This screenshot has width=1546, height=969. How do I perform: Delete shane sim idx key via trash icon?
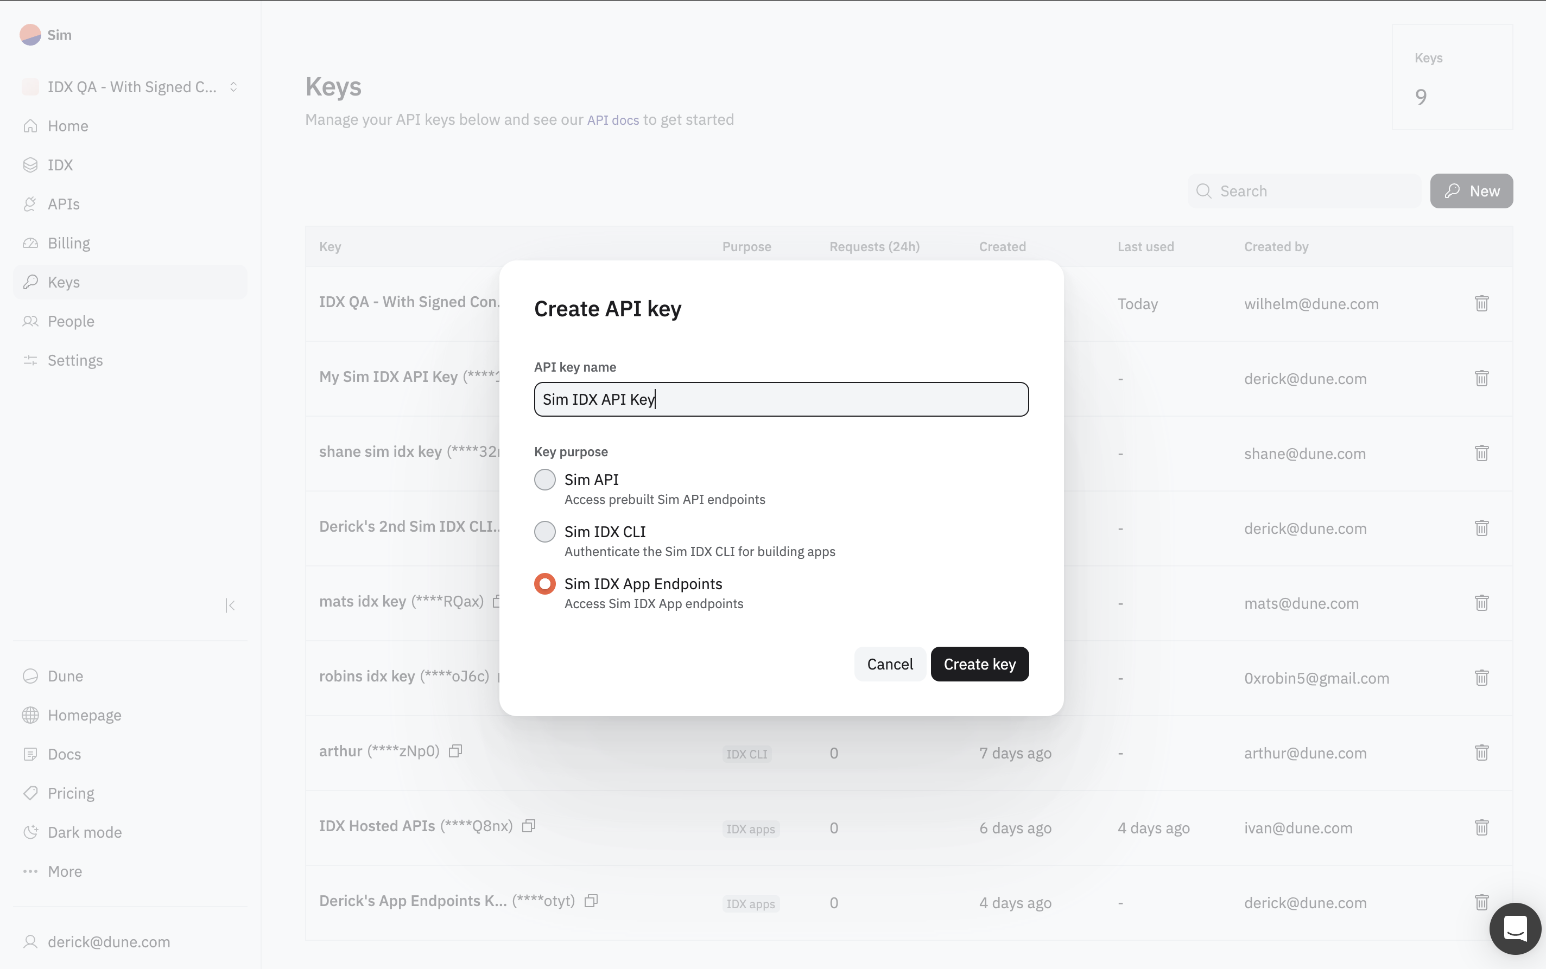coord(1481,453)
